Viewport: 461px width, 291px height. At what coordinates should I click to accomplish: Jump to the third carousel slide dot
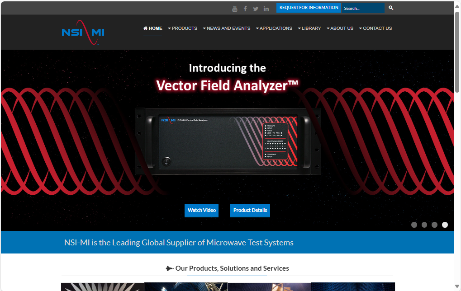point(435,225)
